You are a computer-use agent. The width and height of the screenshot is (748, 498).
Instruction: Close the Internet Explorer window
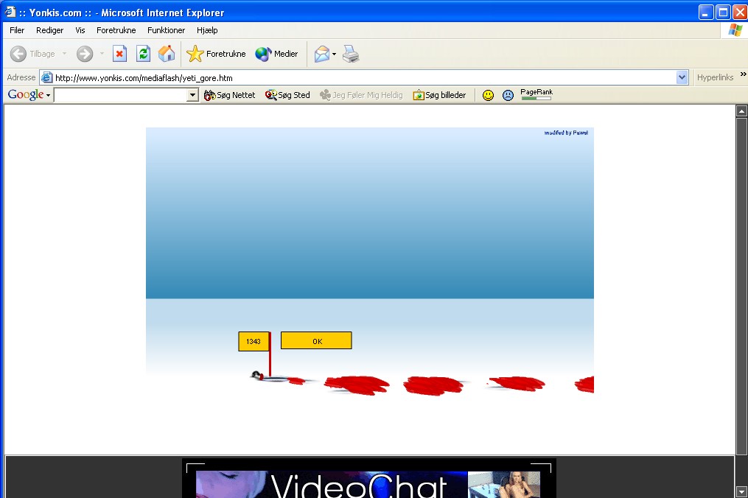[740, 13]
